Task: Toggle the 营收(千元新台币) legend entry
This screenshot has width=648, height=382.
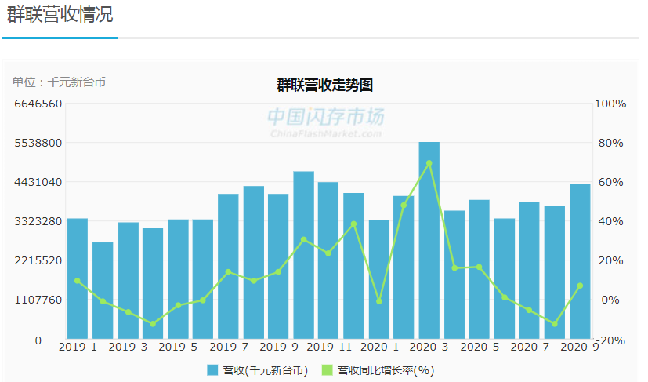Action: pos(258,370)
